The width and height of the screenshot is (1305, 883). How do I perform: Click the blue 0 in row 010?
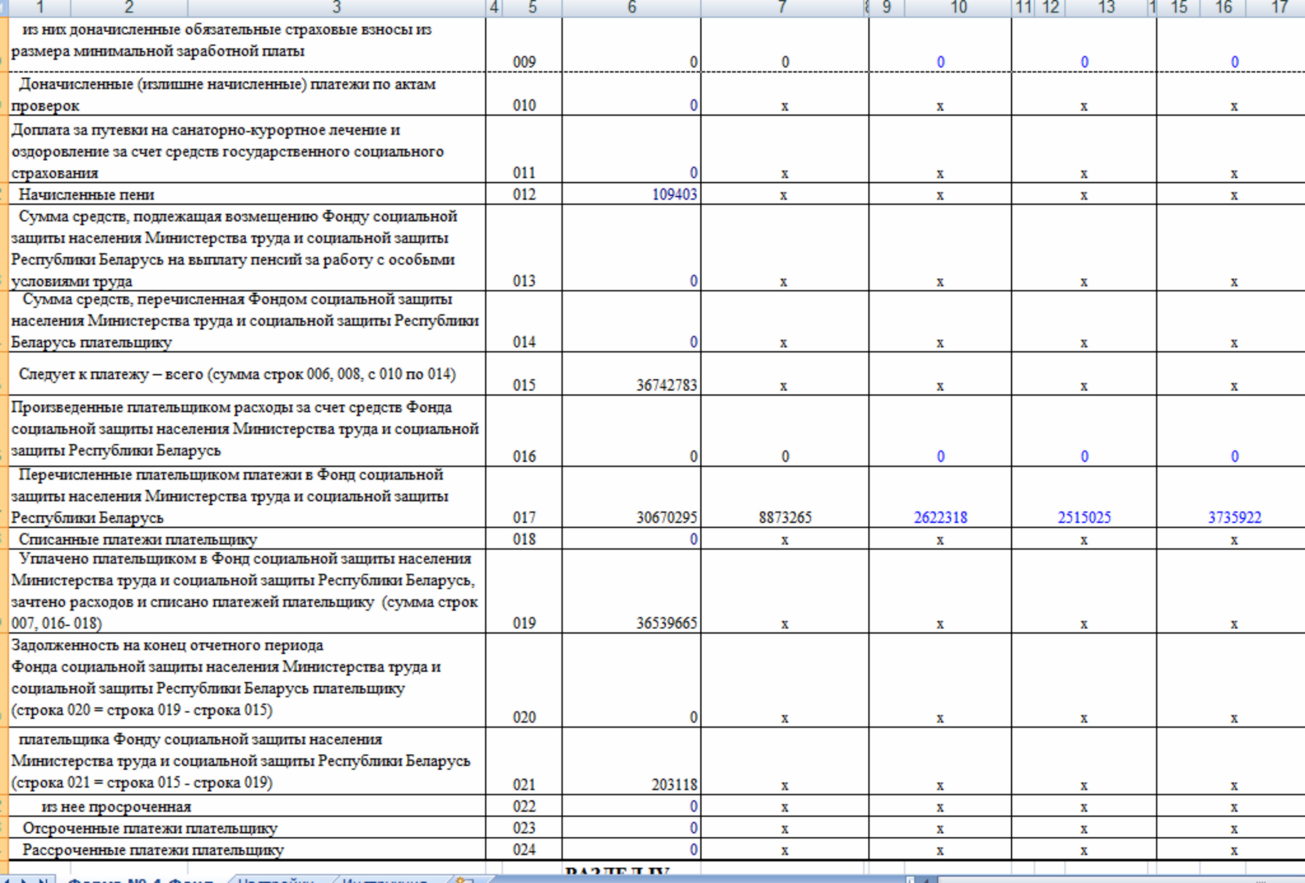[694, 105]
